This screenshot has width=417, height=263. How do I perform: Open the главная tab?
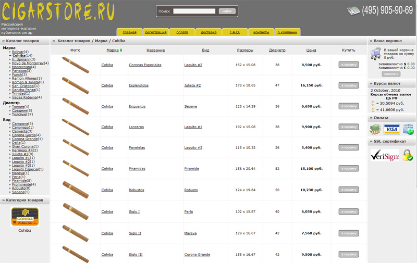point(129,32)
